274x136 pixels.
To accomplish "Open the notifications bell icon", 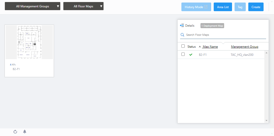I will [25, 131].
